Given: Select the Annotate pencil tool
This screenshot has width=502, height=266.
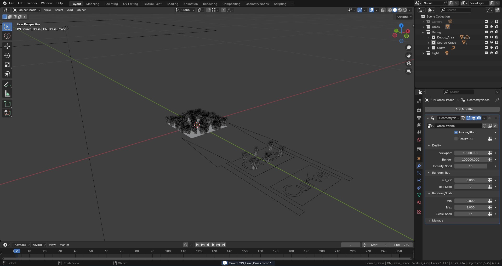Looking at the screenshot, I should tap(7, 84).
